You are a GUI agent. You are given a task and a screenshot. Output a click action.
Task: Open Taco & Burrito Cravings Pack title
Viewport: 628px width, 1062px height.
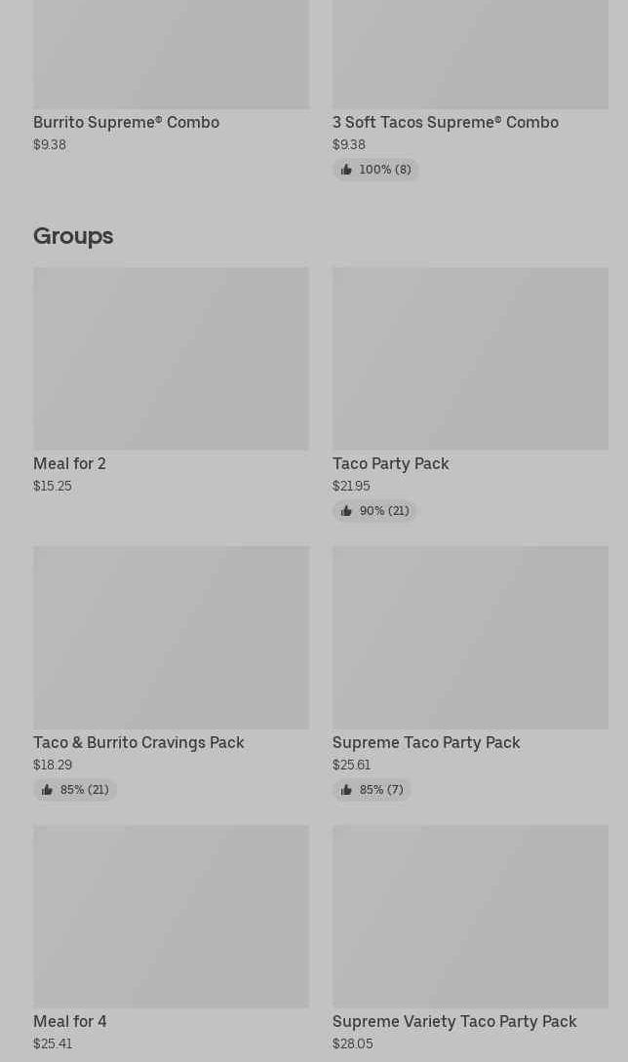(x=138, y=742)
